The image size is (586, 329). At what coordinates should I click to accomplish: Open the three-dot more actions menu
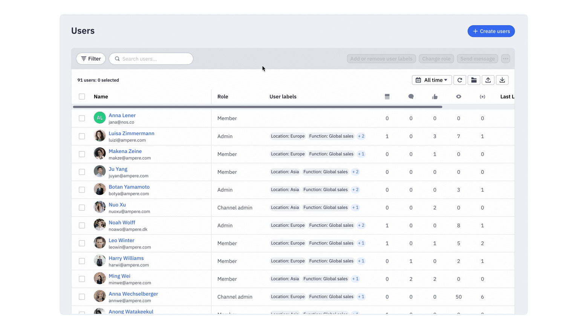[505, 59]
